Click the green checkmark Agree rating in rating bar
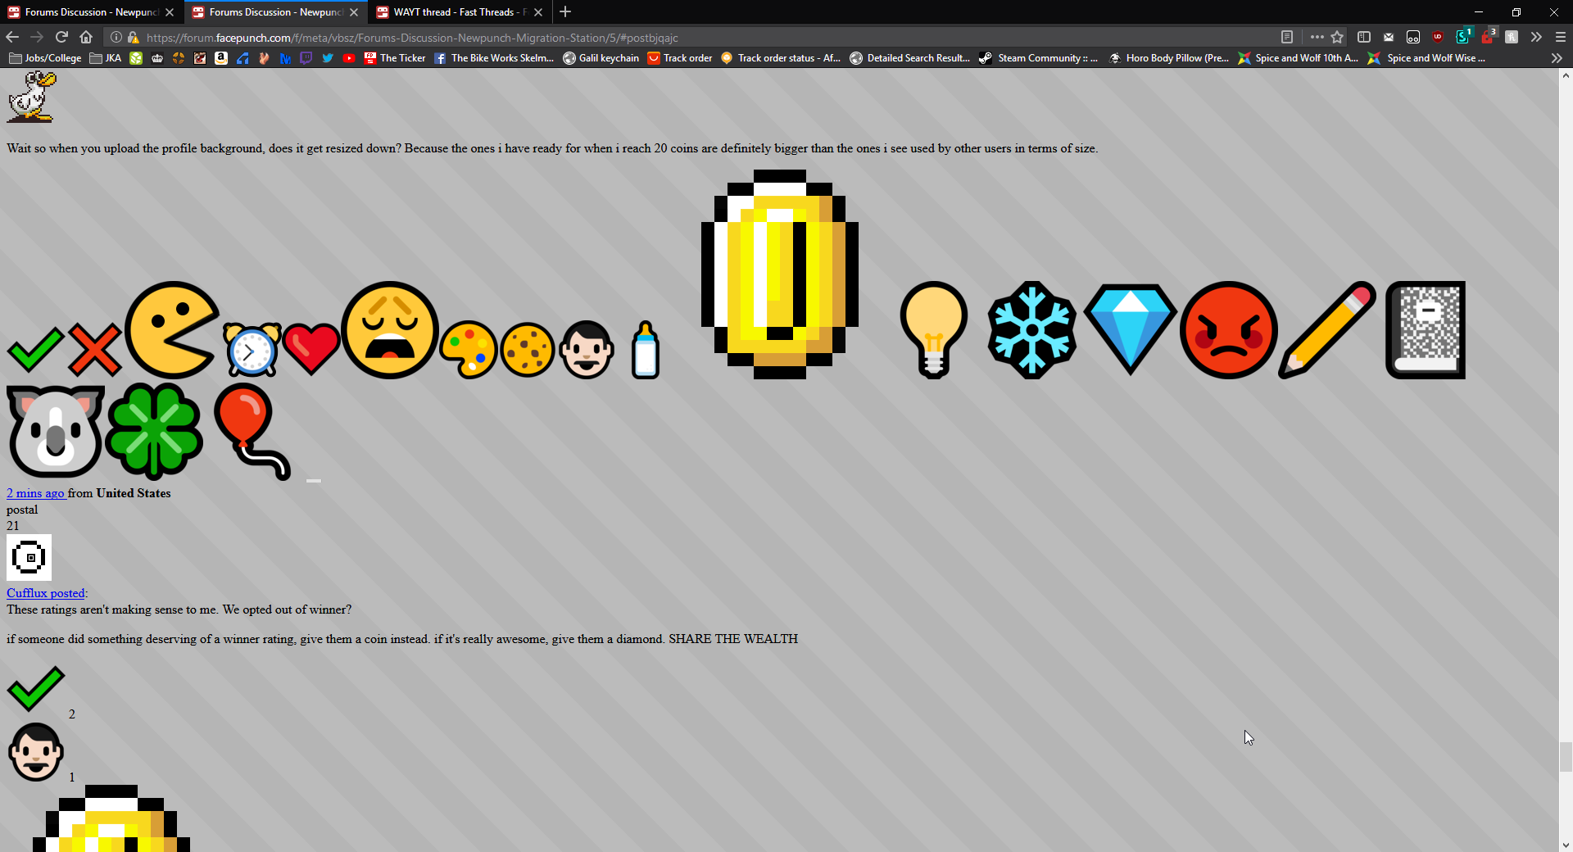1573x852 pixels. coord(35,350)
